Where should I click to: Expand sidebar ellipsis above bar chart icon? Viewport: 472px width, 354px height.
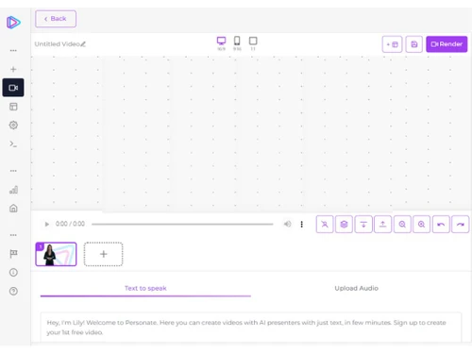tap(13, 171)
